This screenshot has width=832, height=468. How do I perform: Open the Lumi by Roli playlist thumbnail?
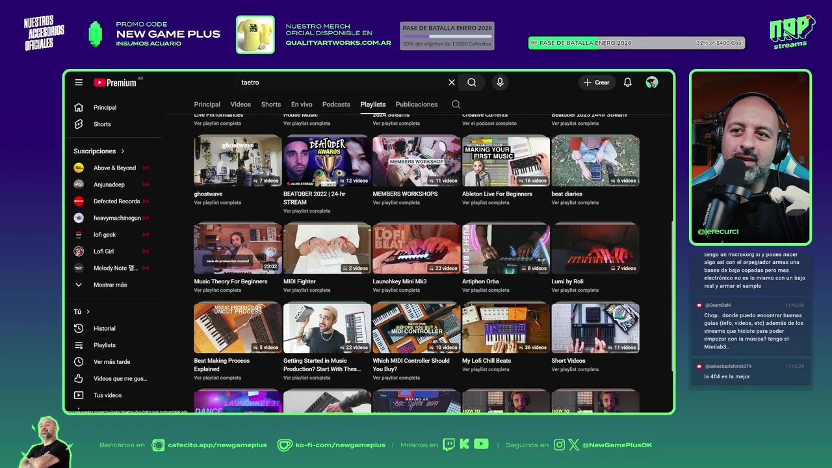[x=595, y=248]
